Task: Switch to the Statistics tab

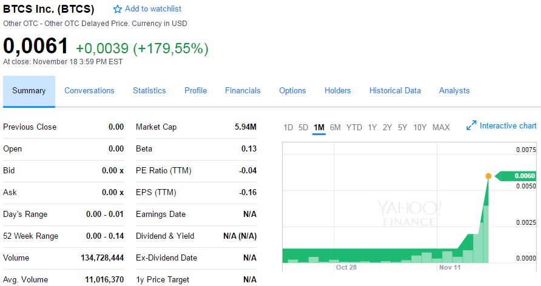Action: (149, 91)
